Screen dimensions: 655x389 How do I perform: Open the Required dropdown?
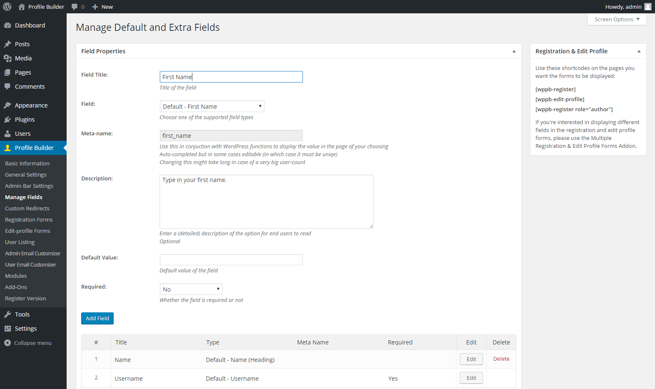point(191,289)
